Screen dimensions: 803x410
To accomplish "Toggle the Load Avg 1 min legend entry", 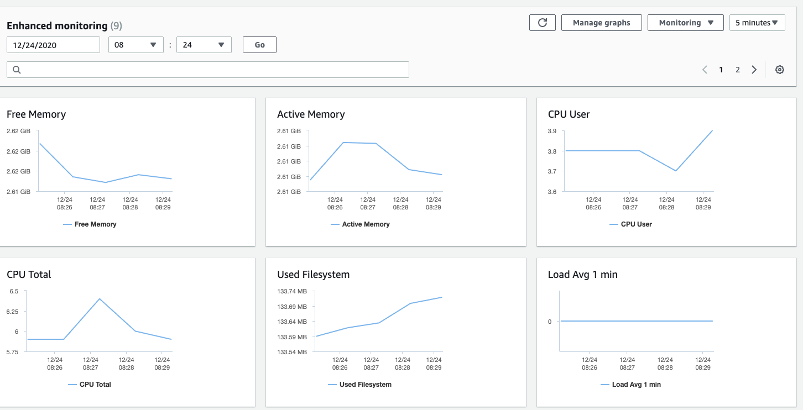I will (x=630, y=385).
